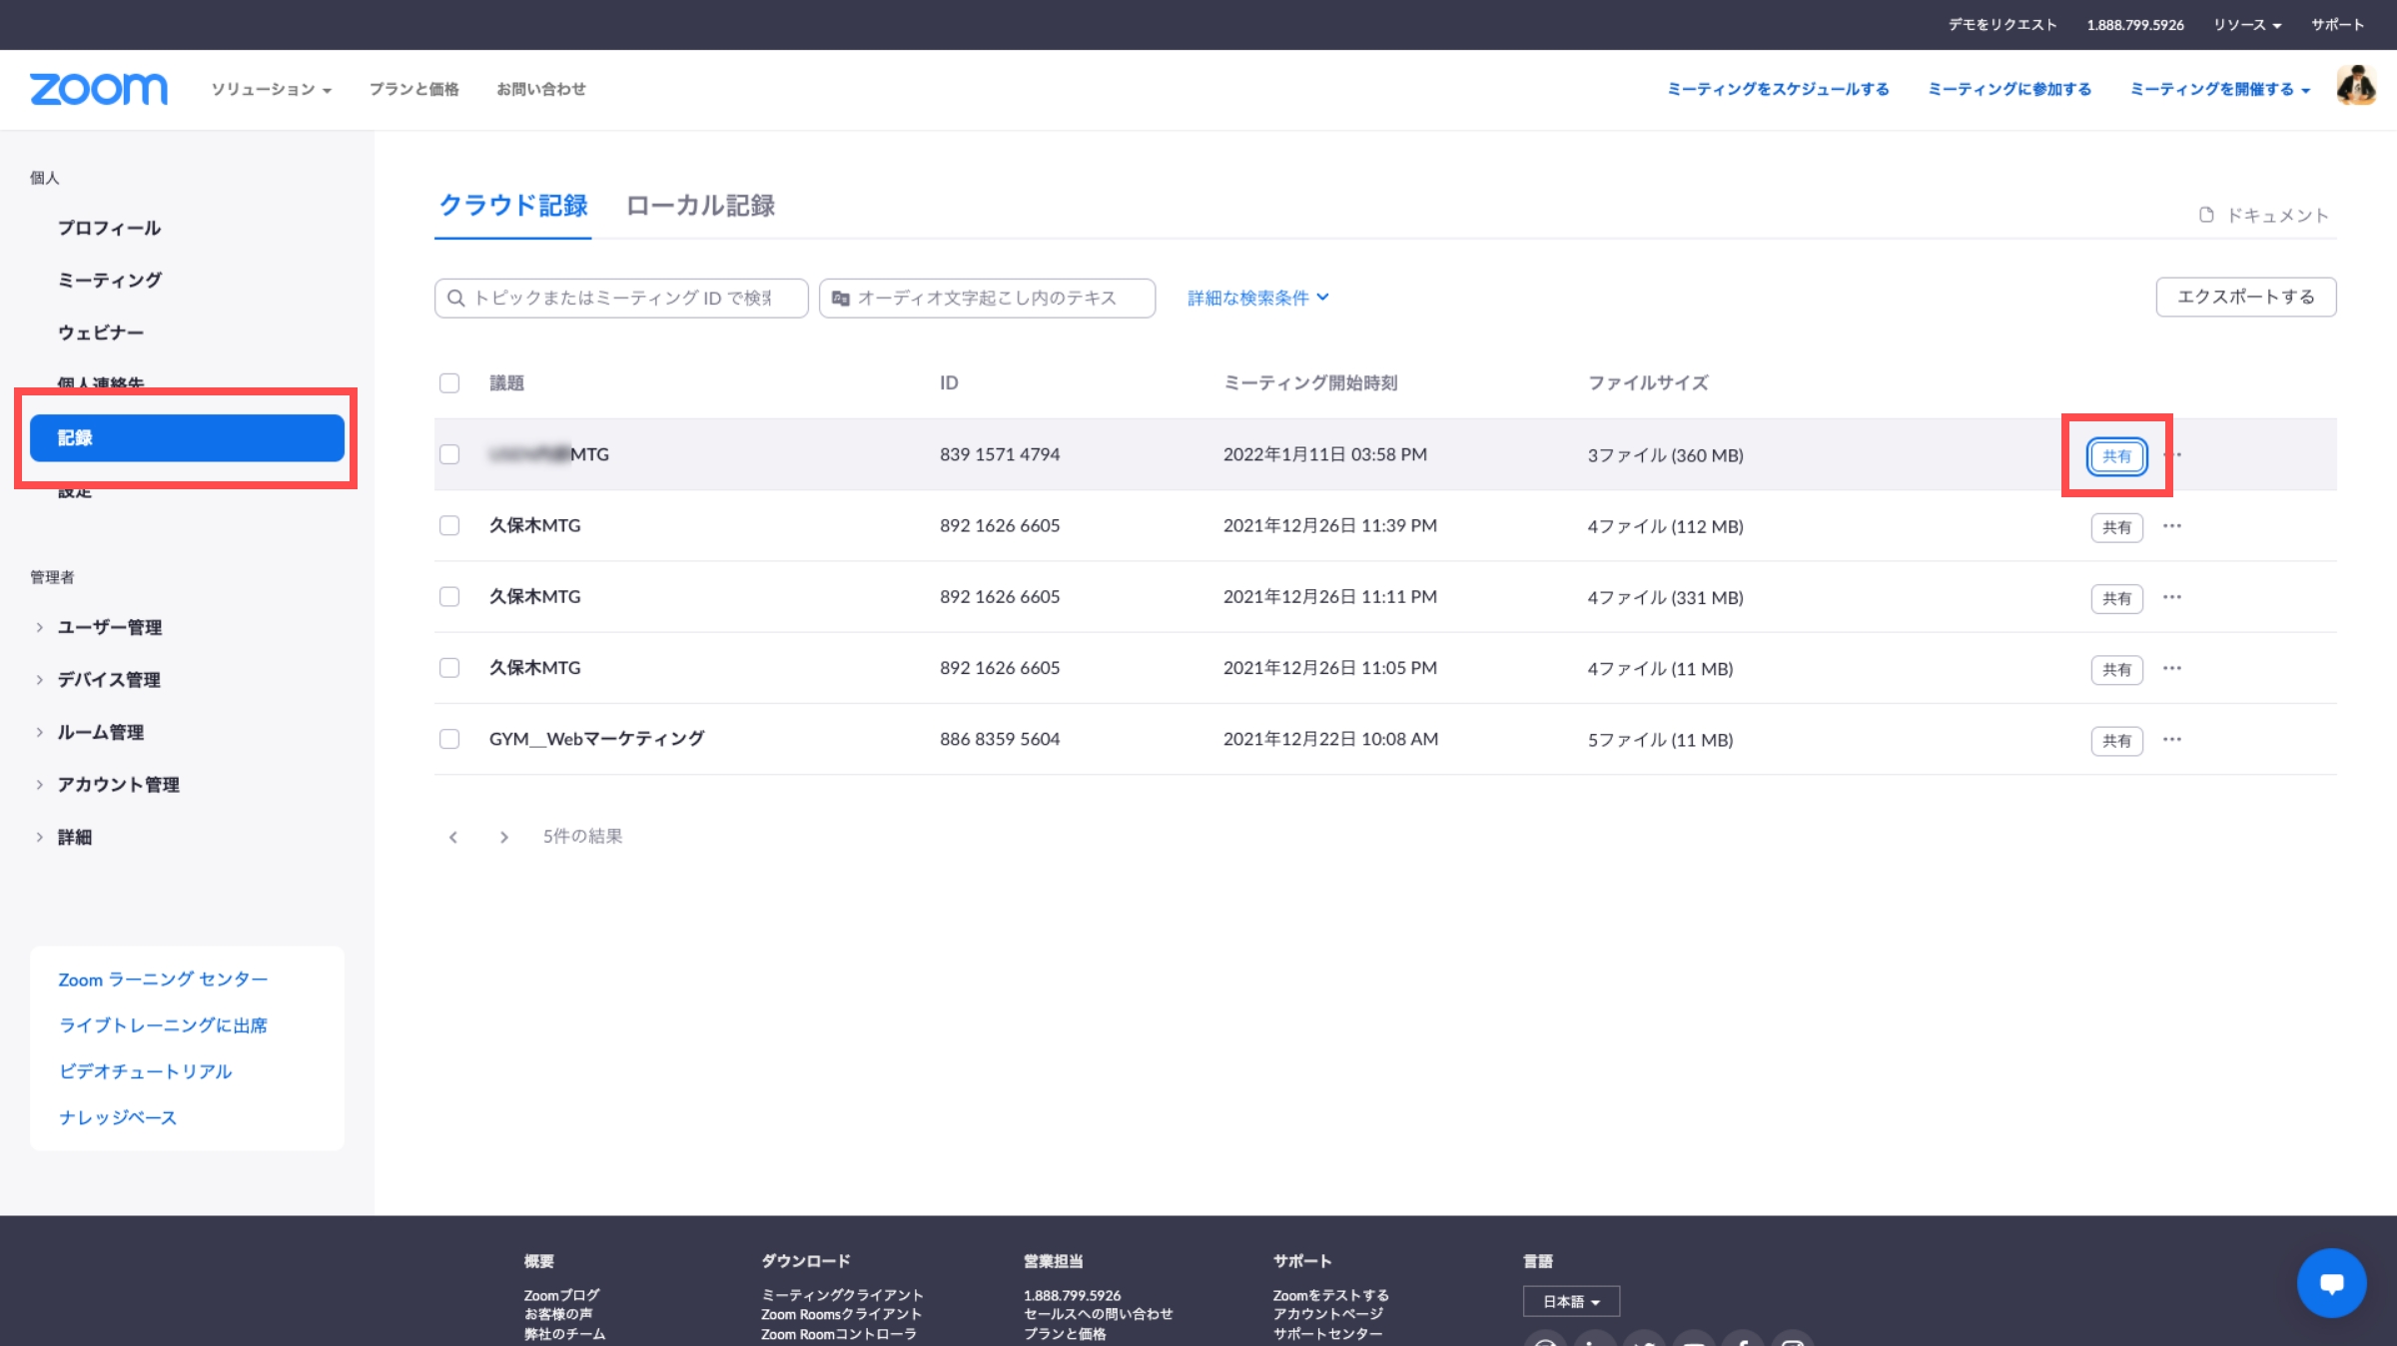Viewport: 2397px width, 1346px height.
Task: Open ビデオチュートリアル link
Action: coord(145,1071)
